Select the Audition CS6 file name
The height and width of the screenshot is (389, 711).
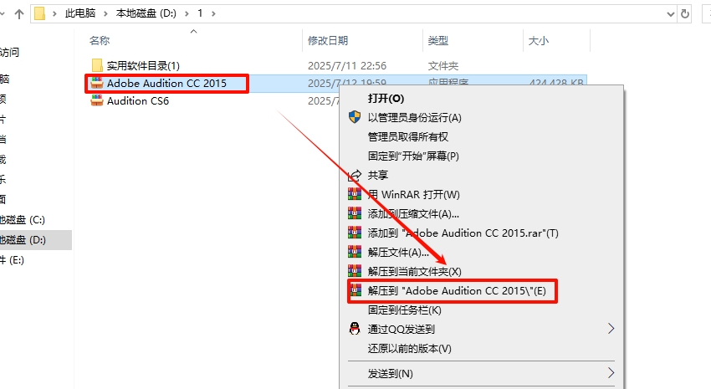(138, 100)
